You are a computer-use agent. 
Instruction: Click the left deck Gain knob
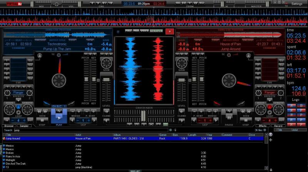[106, 63]
